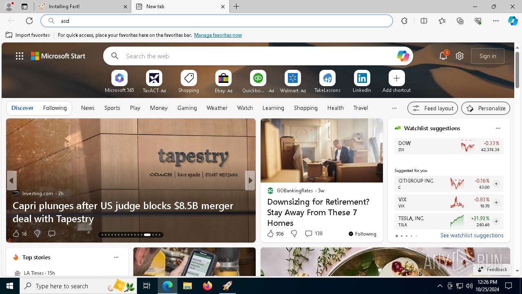This screenshot has width=522, height=294.
Task: Click the Personalize button
Action: pyautogui.click(x=486, y=108)
